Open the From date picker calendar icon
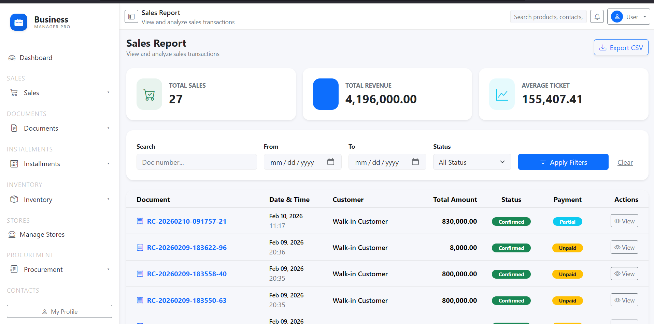The height and width of the screenshot is (324, 654). (x=330, y=162)
